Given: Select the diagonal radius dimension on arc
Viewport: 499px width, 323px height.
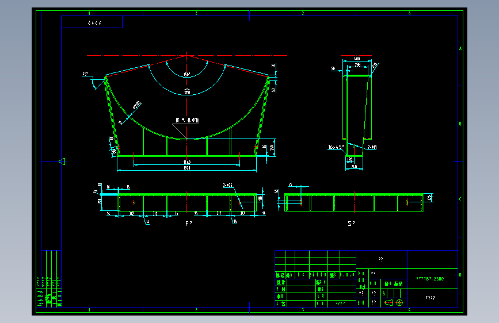Looking at the screenshot, I should (137, 106).
